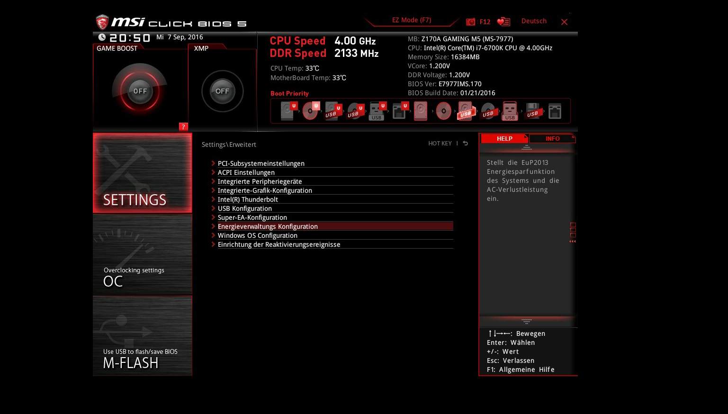
Task: Enable XMP by clicking its OFF button
Action: pos(222,91)
